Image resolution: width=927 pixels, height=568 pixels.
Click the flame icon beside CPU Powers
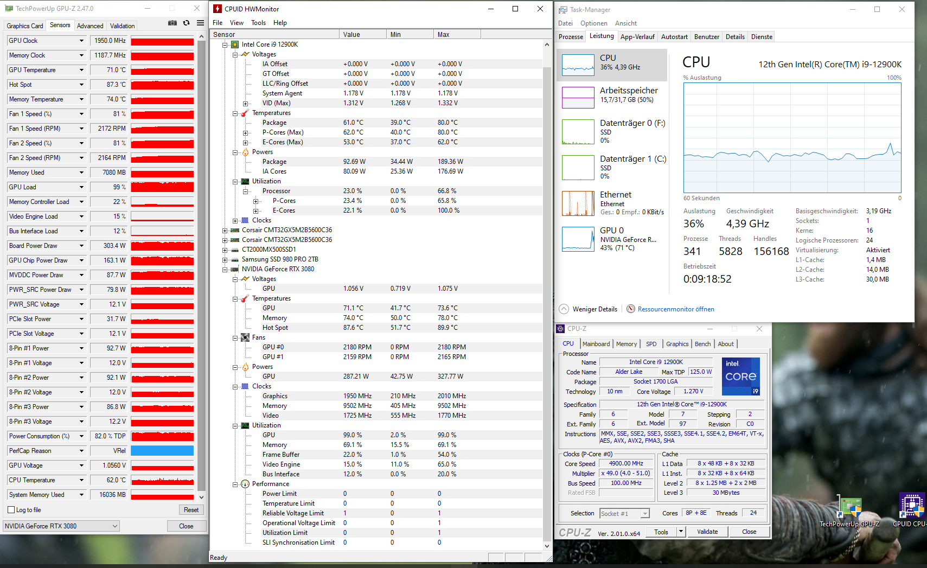pos(245,152)
